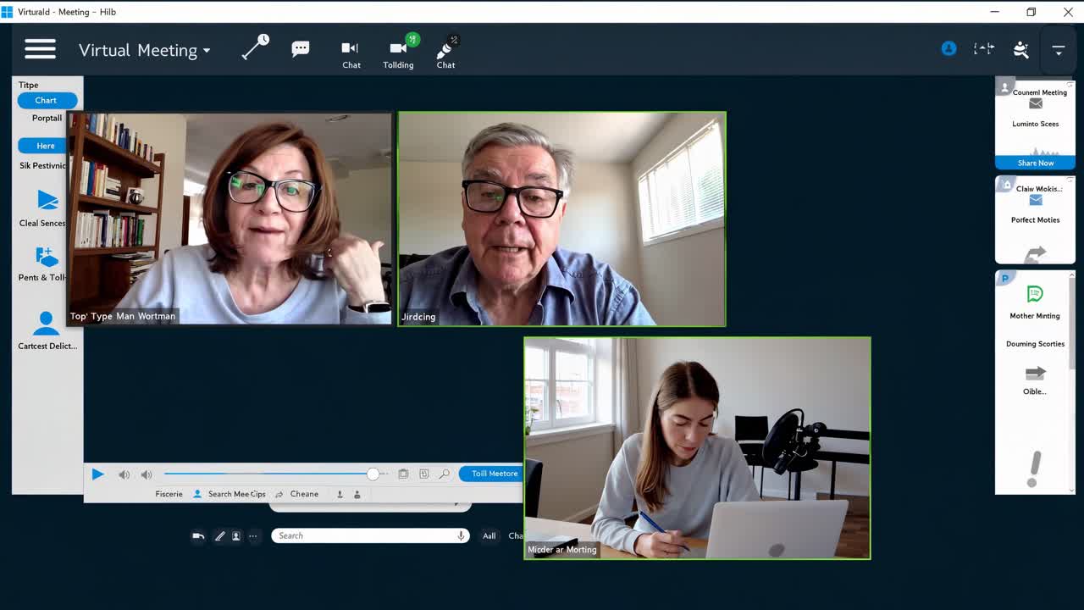Toggle the second speaker volume icon
The image size is (1084, 610).
[147, 474]
